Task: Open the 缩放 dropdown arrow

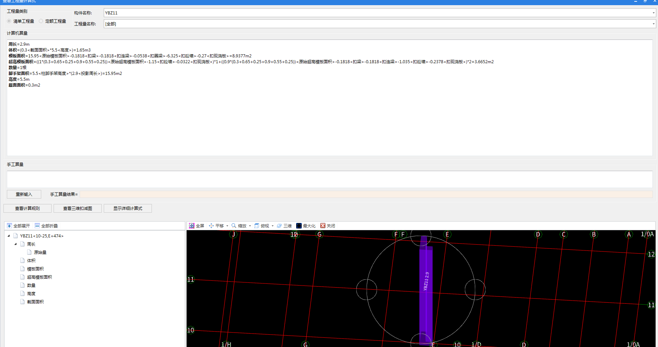Action: (250, 226)
